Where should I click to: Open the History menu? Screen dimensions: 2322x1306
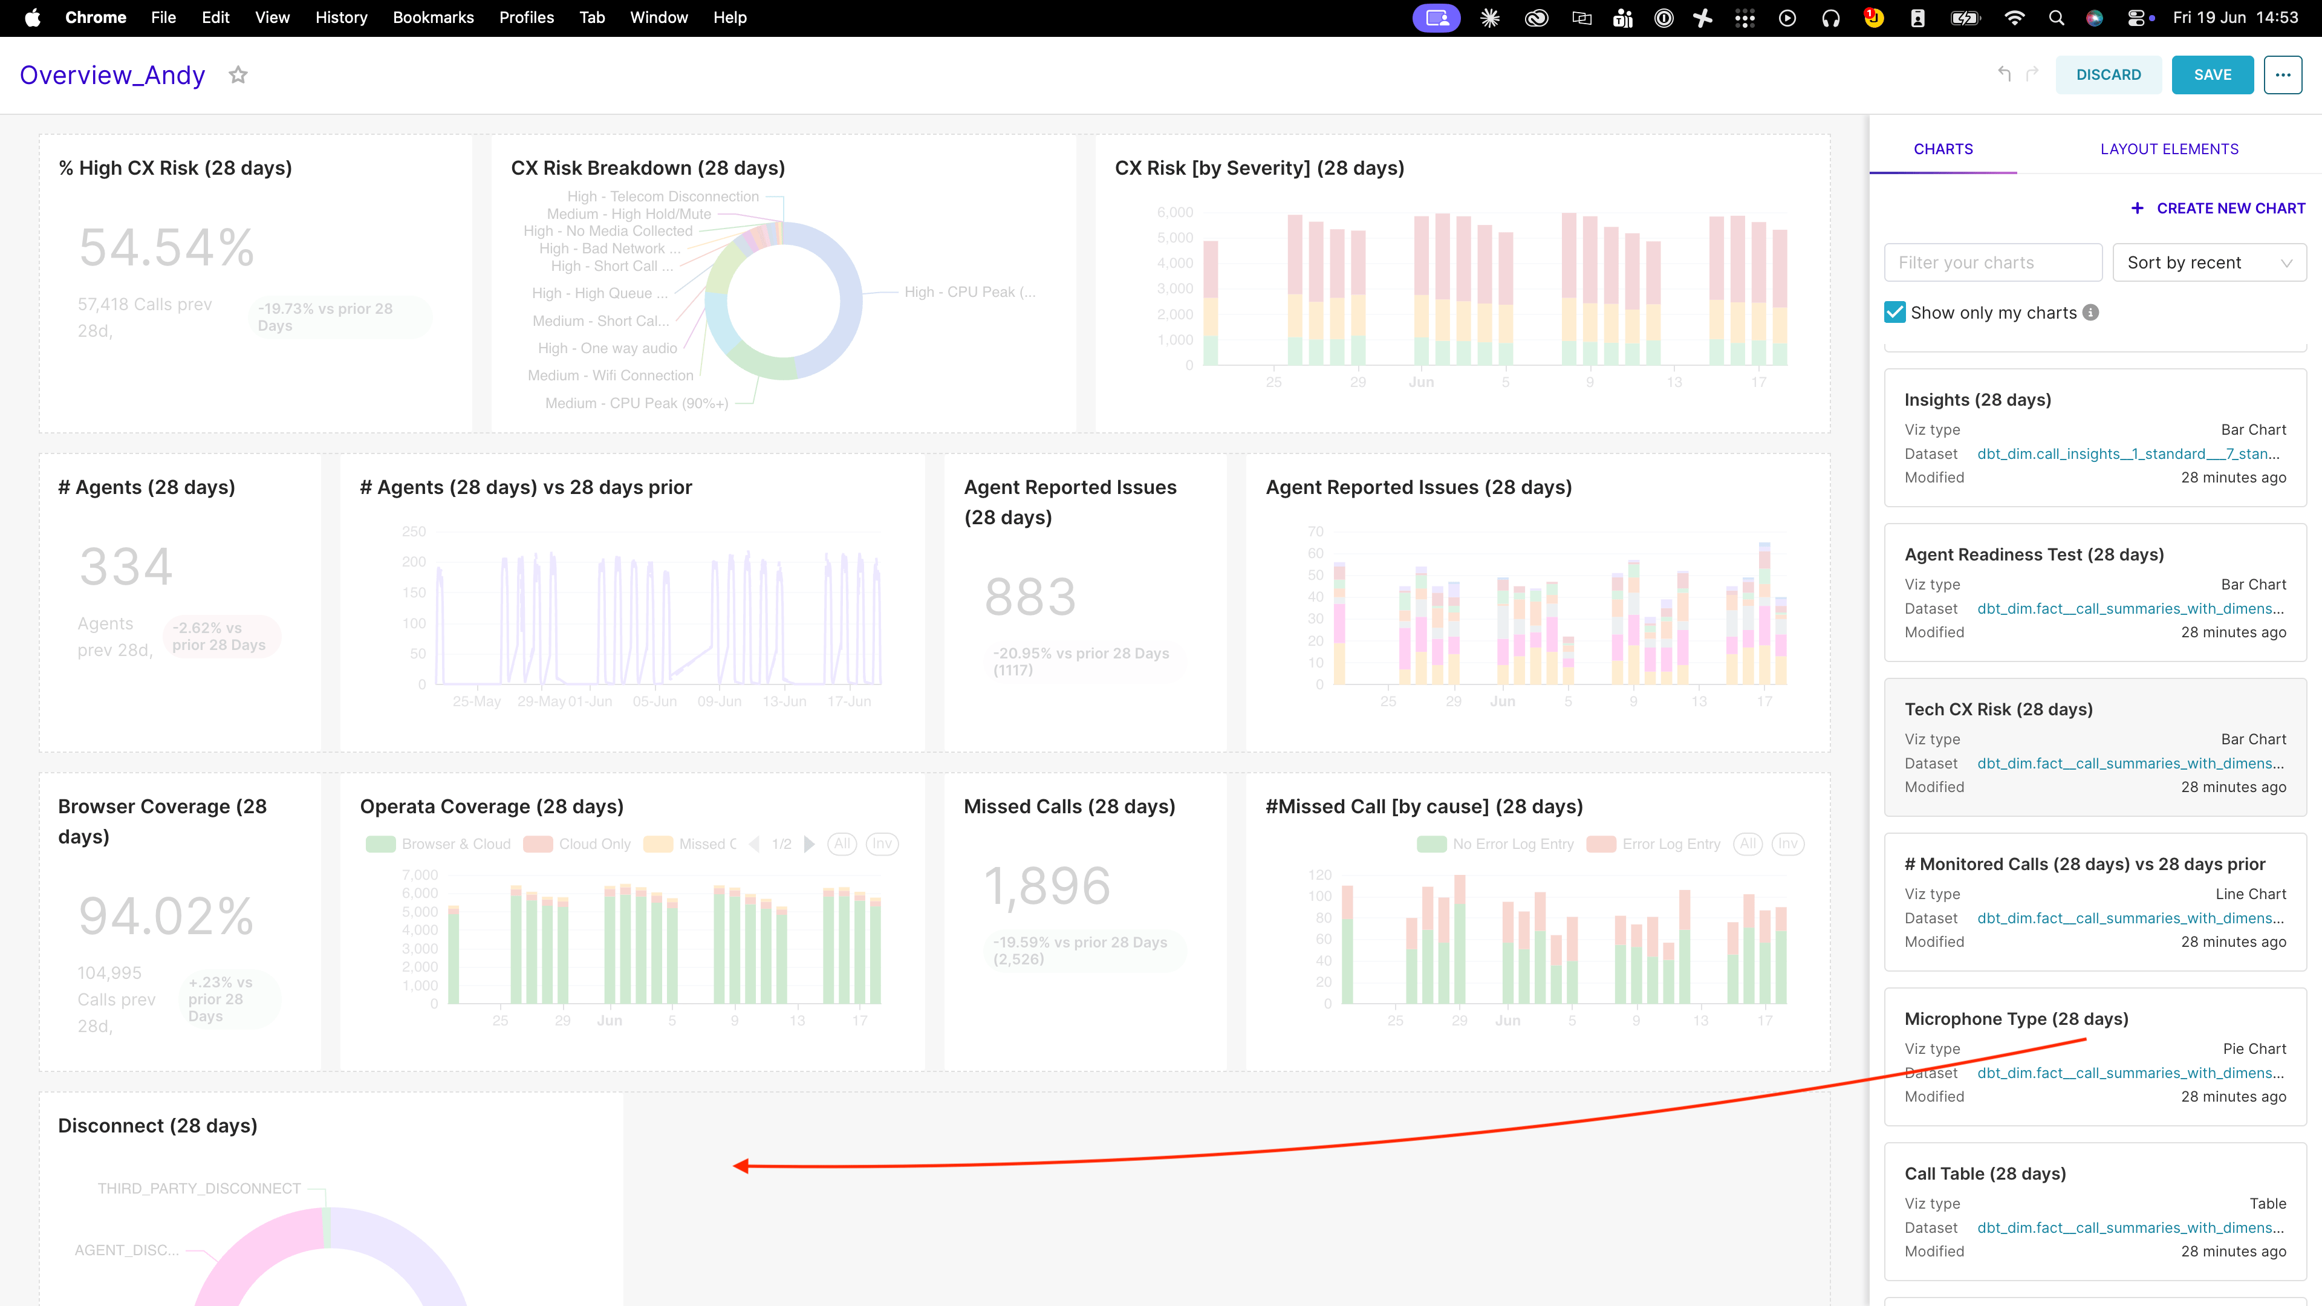click(340, 17)
